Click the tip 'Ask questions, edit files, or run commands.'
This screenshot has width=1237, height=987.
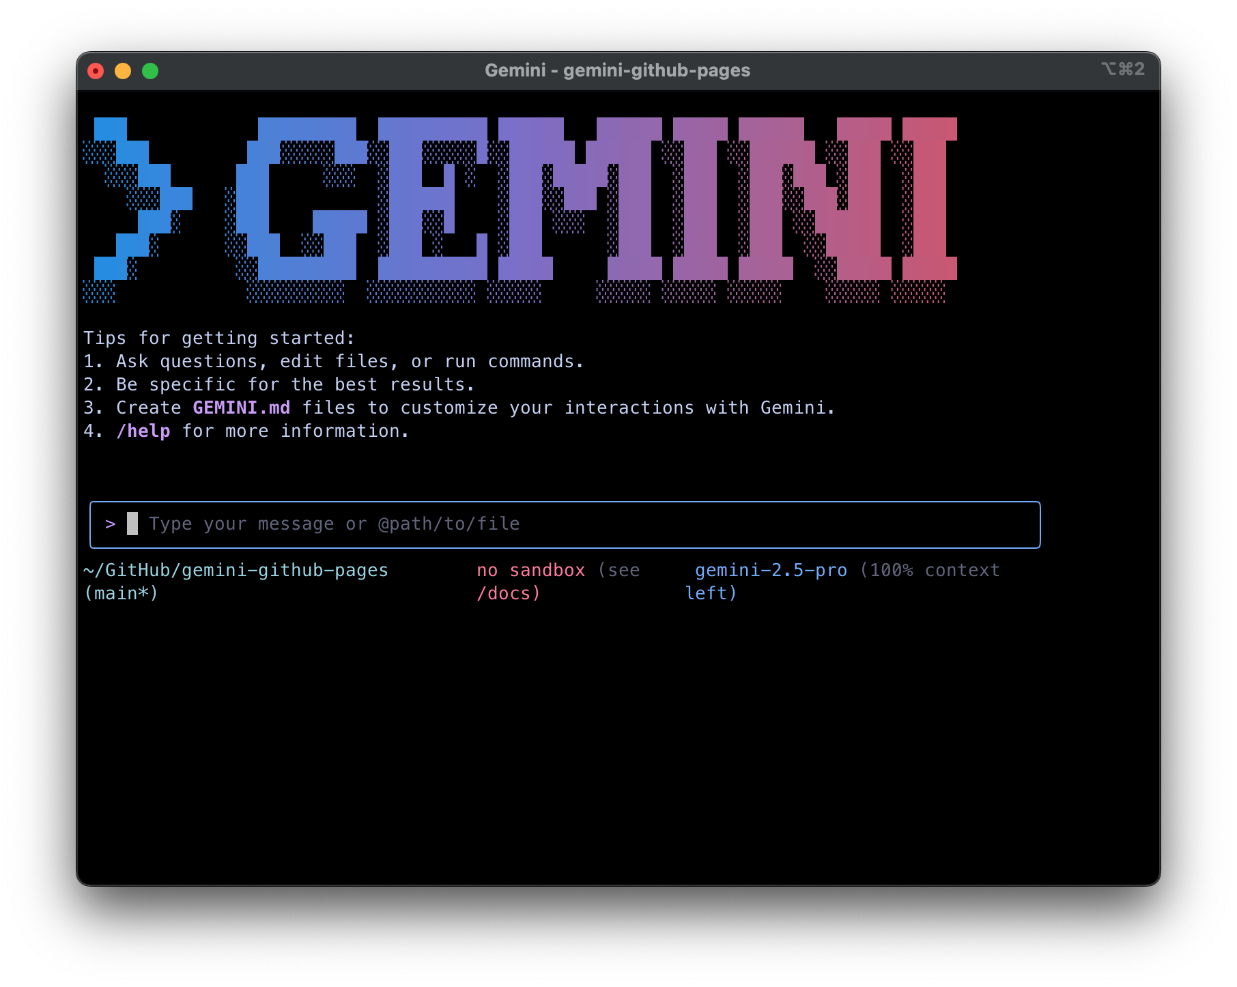tap(350, 361)
